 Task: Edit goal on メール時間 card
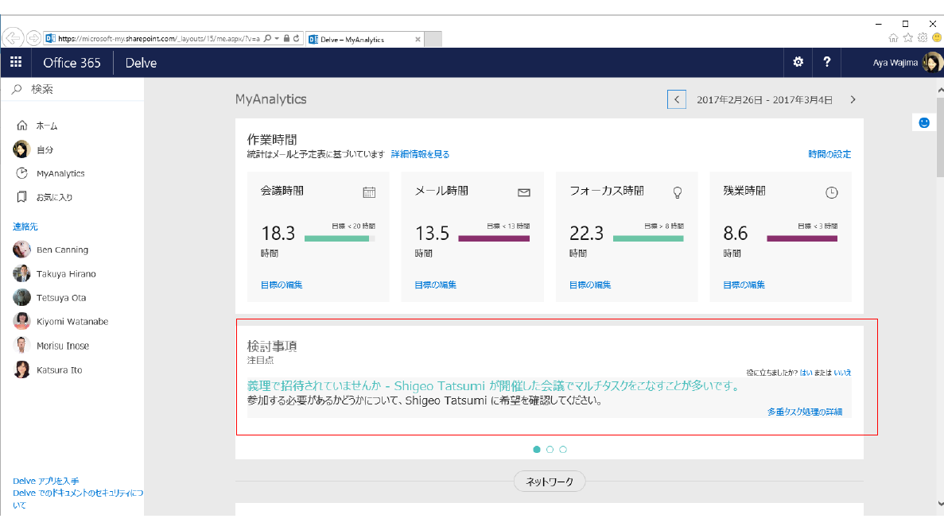pyautogui.click(x=435, y=284)
